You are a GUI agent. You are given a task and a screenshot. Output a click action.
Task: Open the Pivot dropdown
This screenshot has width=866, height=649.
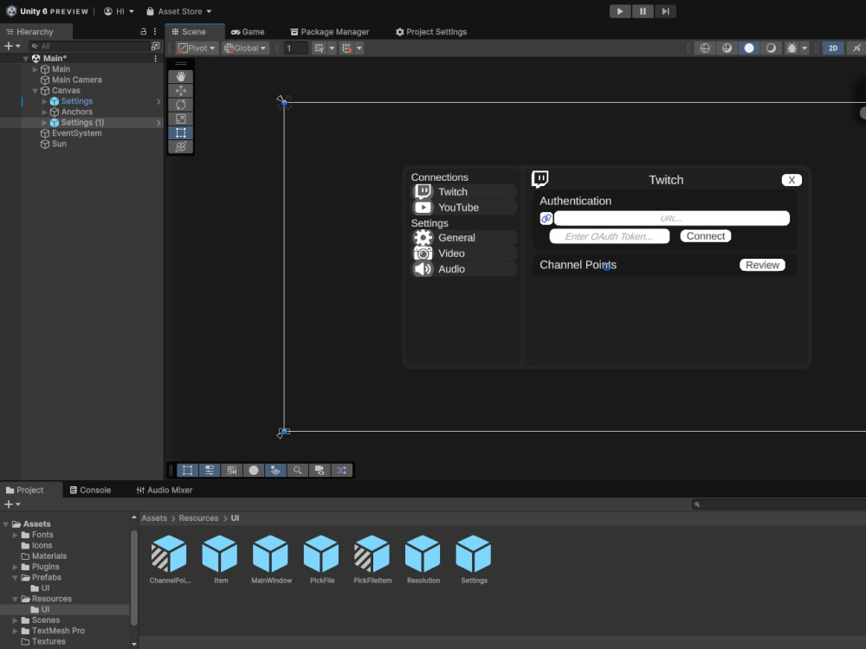(197, 48)
